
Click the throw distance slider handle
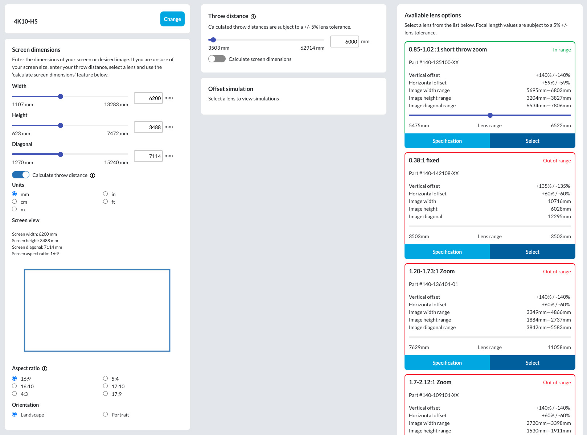click(x=213, y=40)
